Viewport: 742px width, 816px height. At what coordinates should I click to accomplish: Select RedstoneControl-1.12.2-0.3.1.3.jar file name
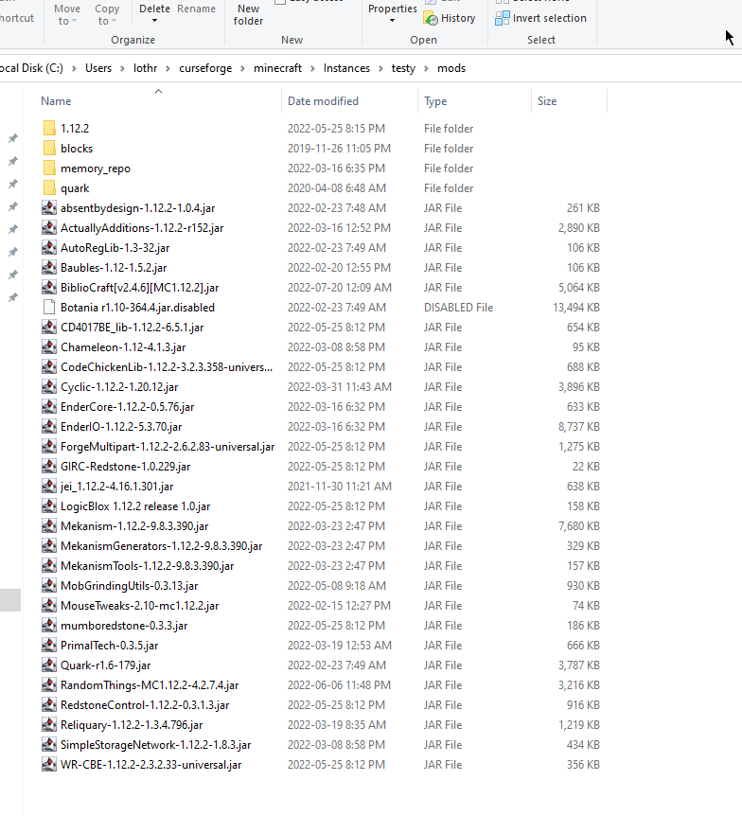point(145,704)
